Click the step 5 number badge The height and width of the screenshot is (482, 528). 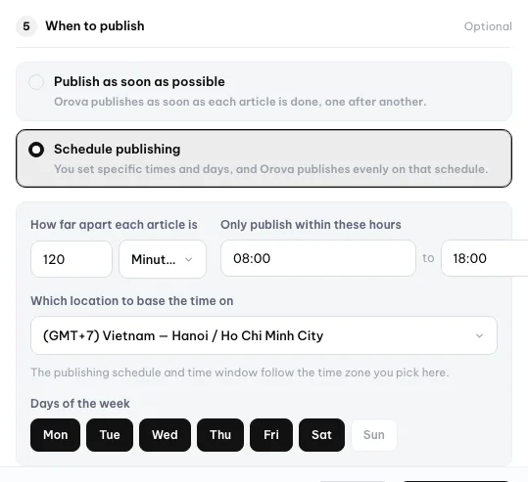[25, 26]
